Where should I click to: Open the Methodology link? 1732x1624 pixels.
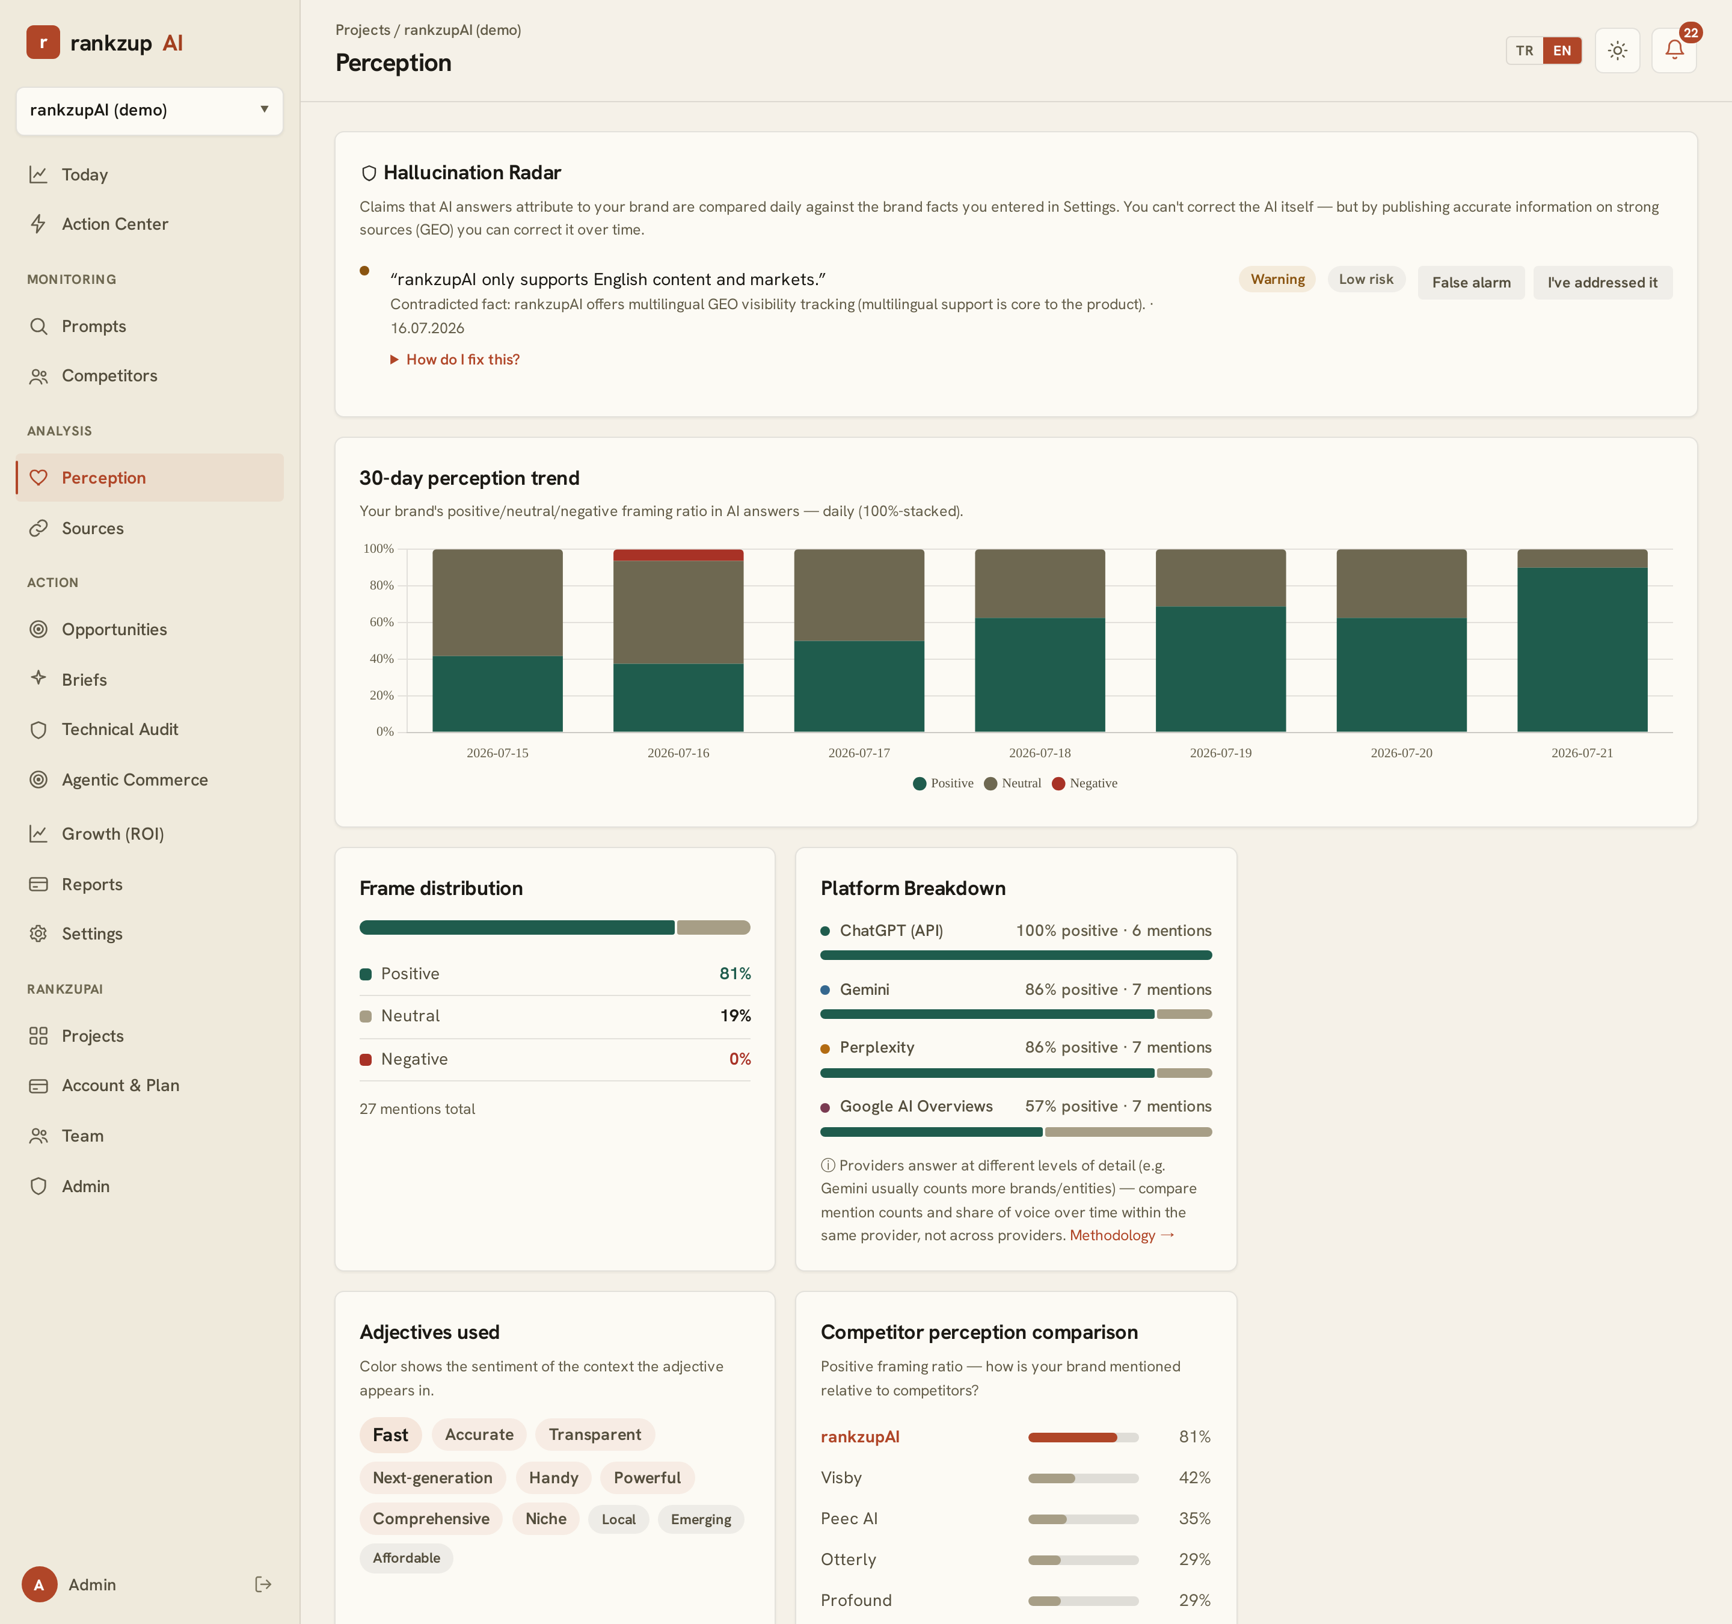pyautogui.click(x=1122, y=1235)
